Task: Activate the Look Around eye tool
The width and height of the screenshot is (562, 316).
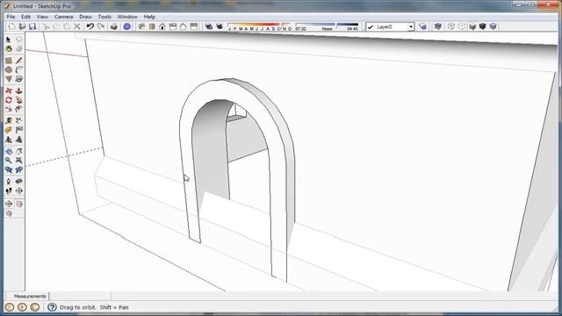Action: tap(19, 182)
